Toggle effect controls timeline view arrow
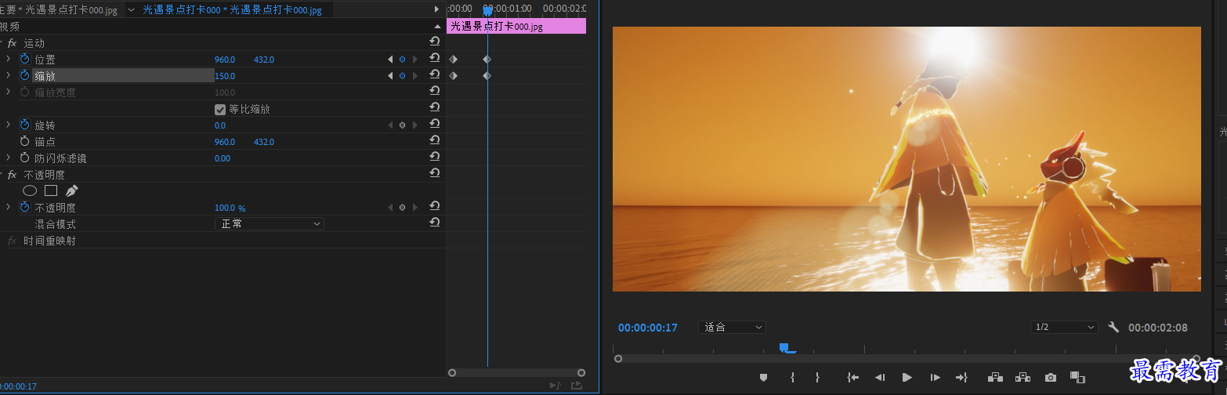The height and width of the screenshot is (395, 1227). click(x=436, y=9)
